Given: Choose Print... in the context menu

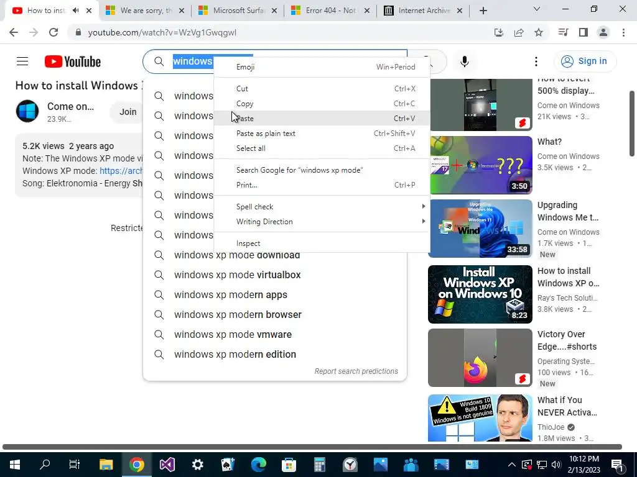Looking at the screenshot, I should 322,185.
